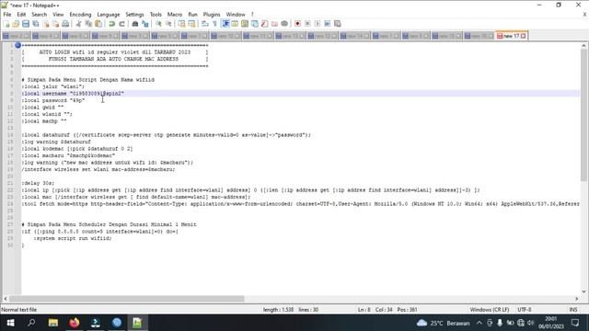Image resolution: width=589 pixels, height=331 pixels.
Task: Open the Windows Start button
Action: point(10,323)
